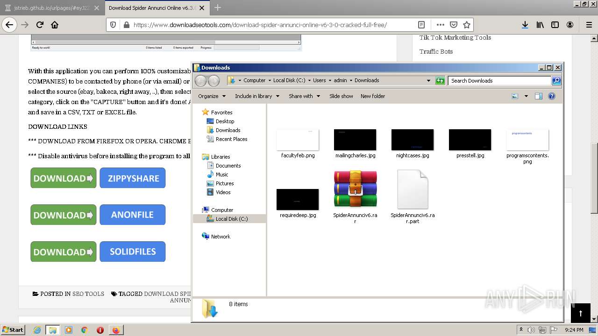The image size is (598, 336).
Task: Open Opera from the taskbar
Action: coord(100,330)
